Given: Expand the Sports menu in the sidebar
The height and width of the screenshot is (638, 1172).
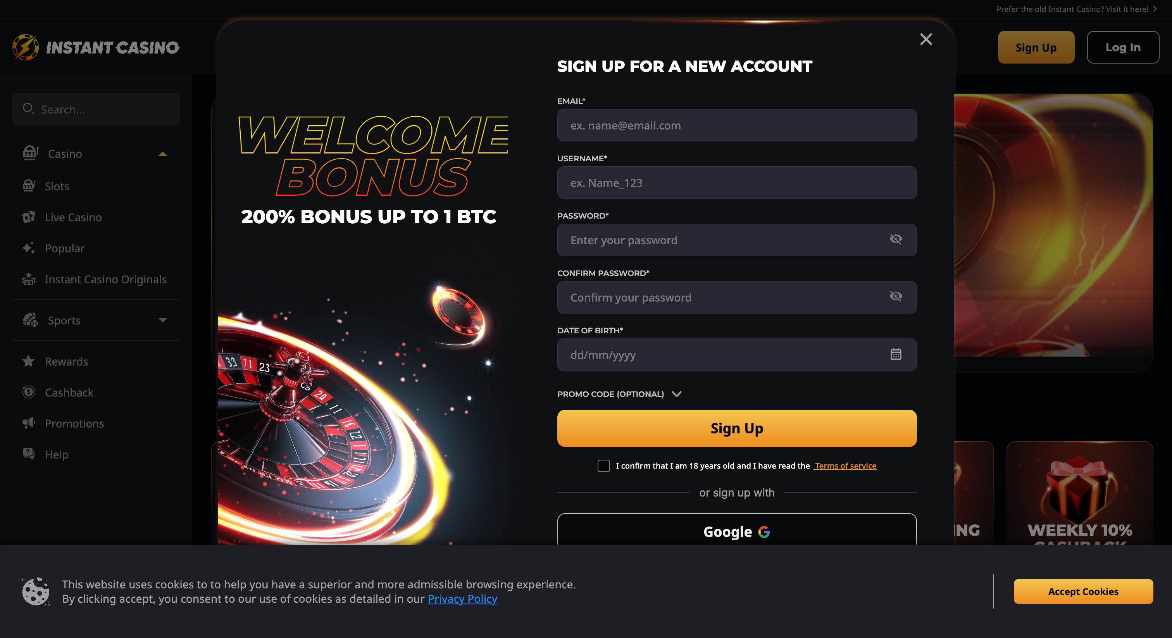Looking at the screenshot, I should click(x=163, y=321).
